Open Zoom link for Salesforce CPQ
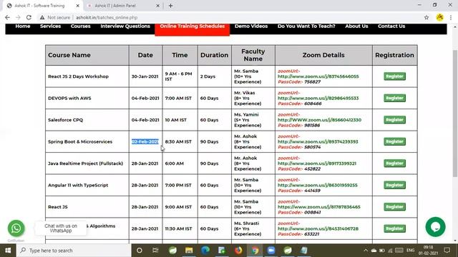The height and width of the screenshot is (257, 458). pos(319,120)
